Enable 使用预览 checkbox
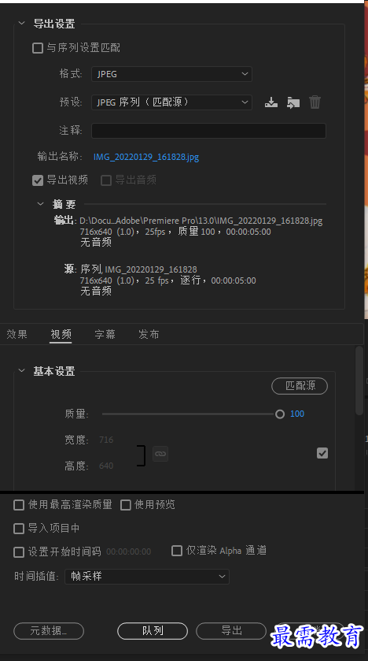368x661 pixels. (126, 505)
